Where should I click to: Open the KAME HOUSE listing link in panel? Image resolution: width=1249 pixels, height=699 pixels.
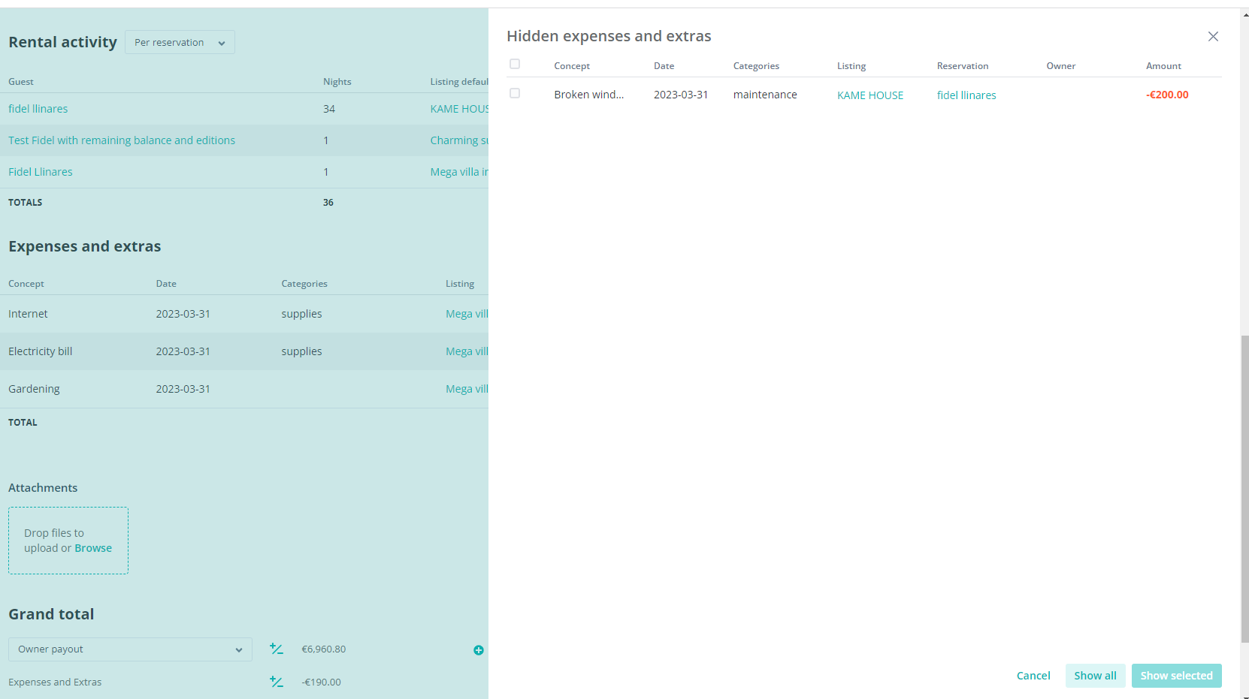[870, 95]
